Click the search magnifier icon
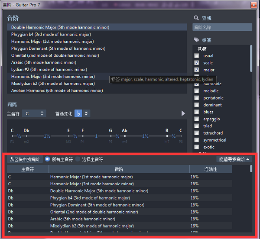Viewport: 260px width, 239px height. [196, 18]
